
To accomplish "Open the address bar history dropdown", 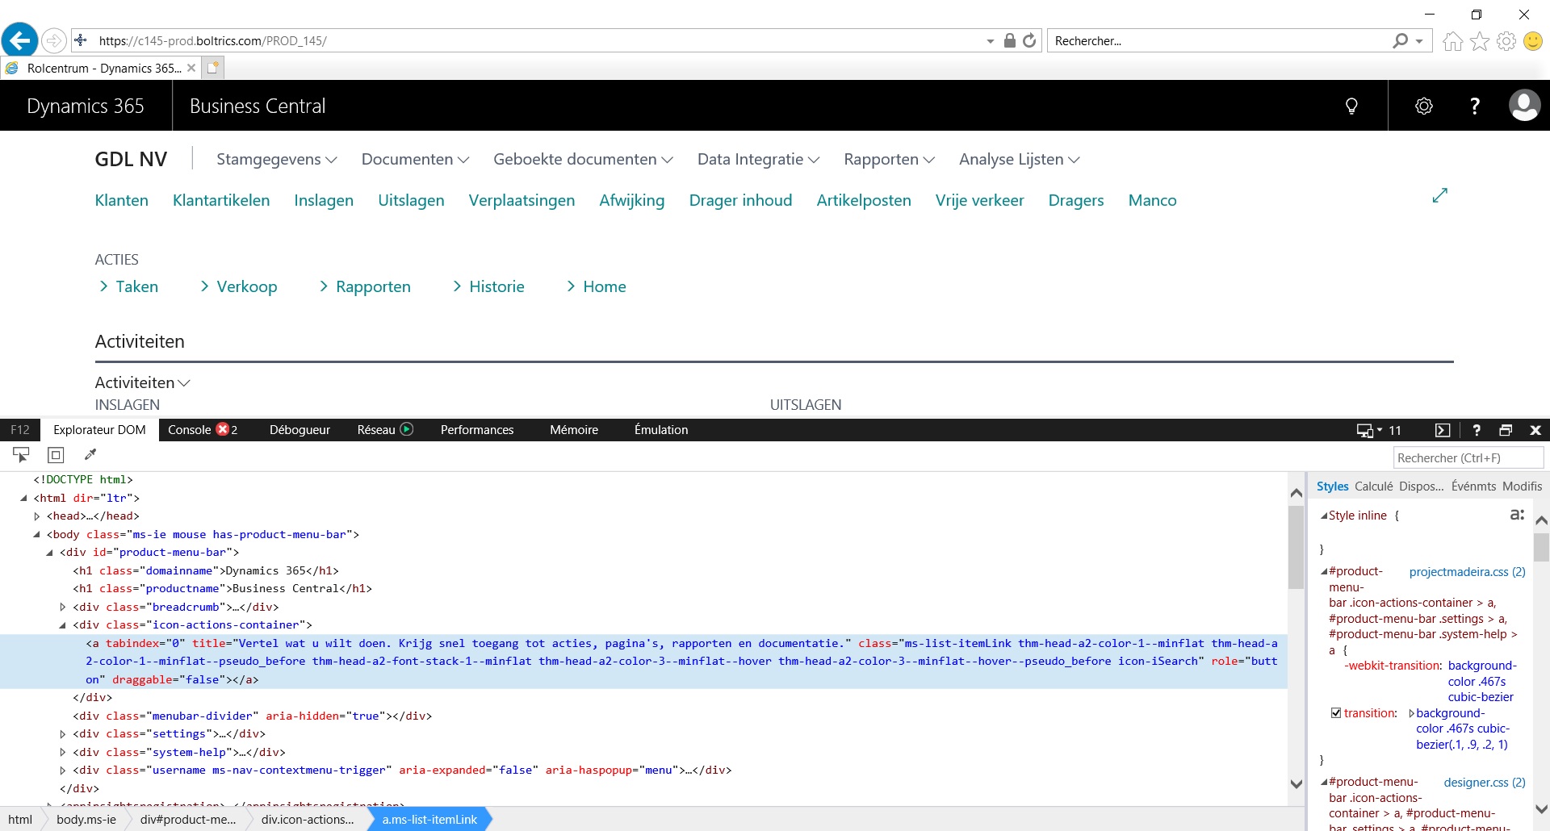I will tap(991, 41).
